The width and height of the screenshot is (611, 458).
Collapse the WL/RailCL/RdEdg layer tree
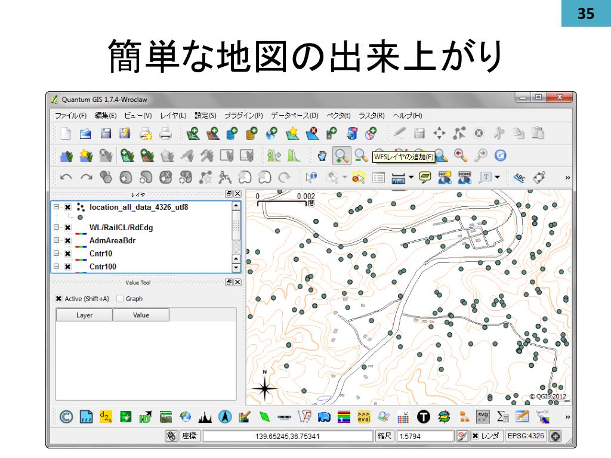tap(57, 227)
